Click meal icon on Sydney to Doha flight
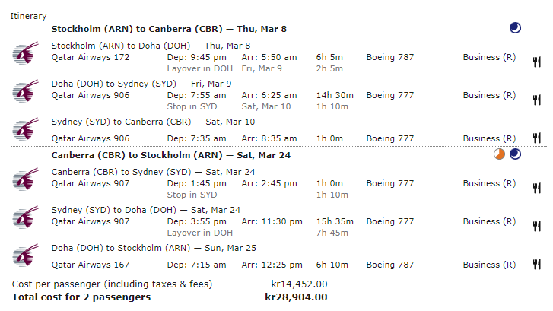 537,226
